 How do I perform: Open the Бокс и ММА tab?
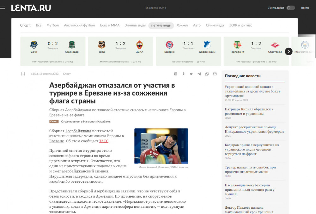110,25
